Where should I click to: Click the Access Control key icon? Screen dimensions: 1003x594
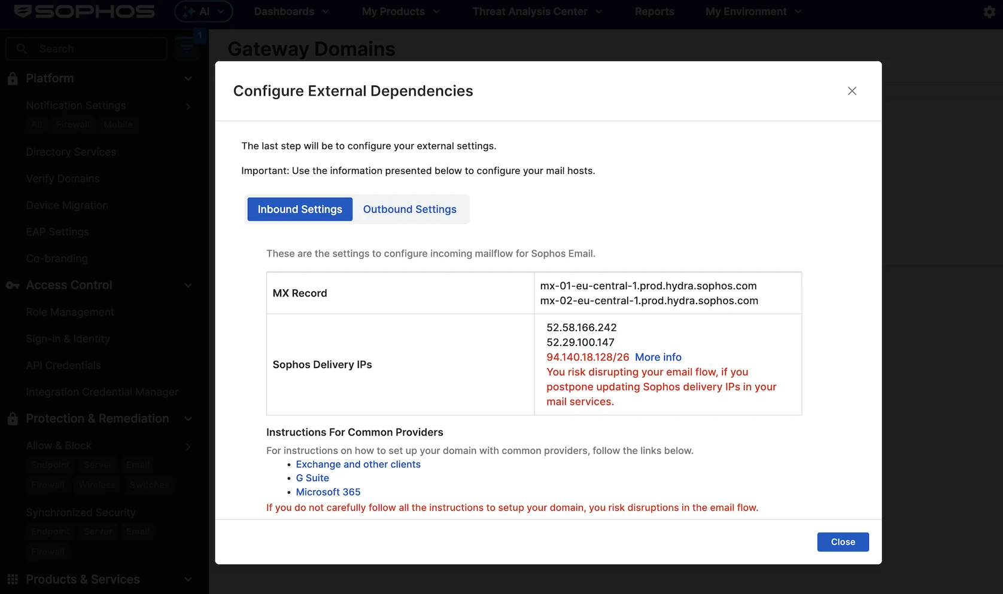click(13, 286)
